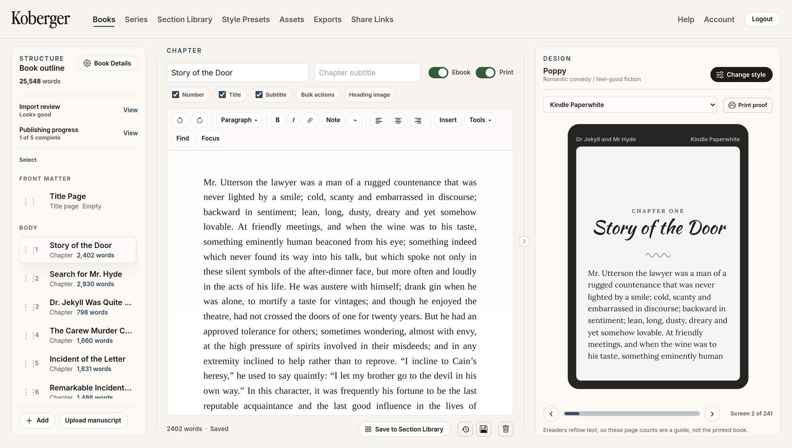792x448 pixels.
Task: Open the Section Library tab
Action: (x=185, y=19)
